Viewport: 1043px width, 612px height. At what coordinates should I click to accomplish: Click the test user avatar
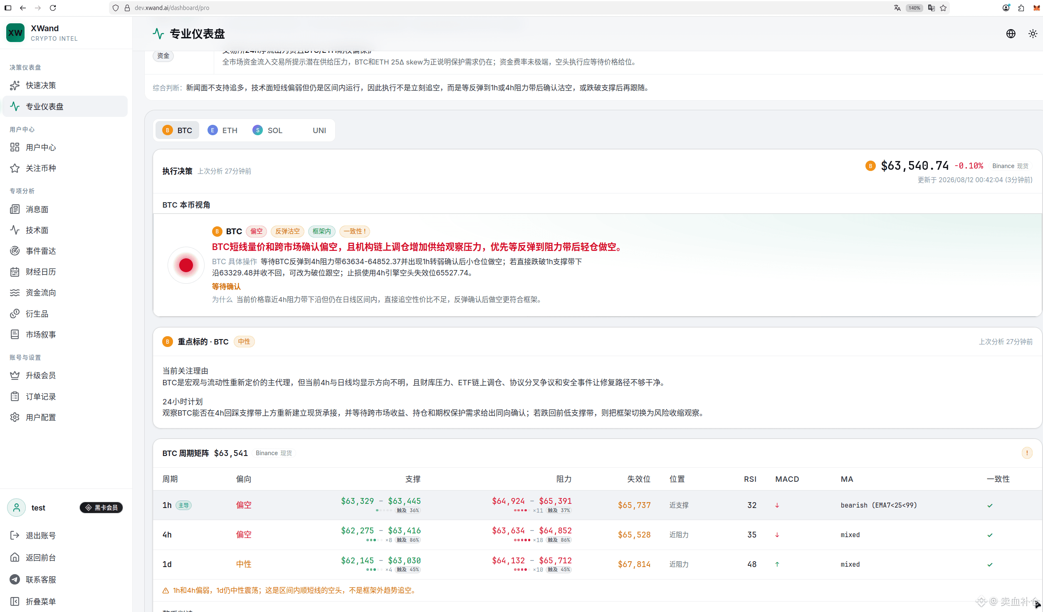pos(17,508)
